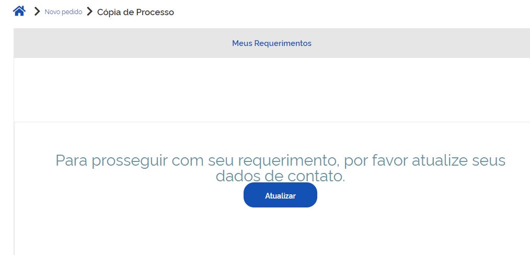This screenshot has width=530, height=255.
Task: Go home via the house icon
Action: (x=19, y=11)
